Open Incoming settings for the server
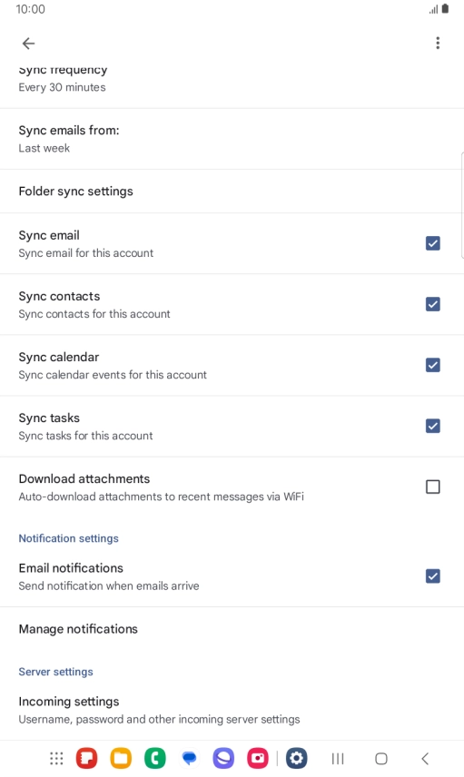 pos(232,710)
